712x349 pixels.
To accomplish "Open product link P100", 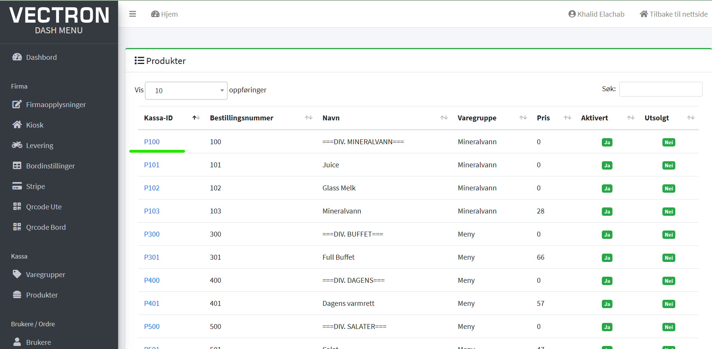I will point(152,142).
